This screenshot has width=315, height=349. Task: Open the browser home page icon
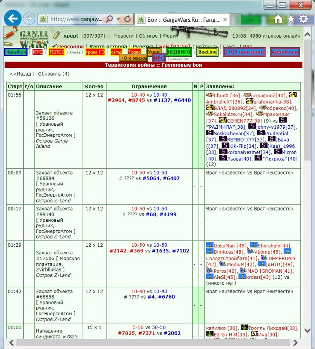pyautogui.click(x=278, y=19)
